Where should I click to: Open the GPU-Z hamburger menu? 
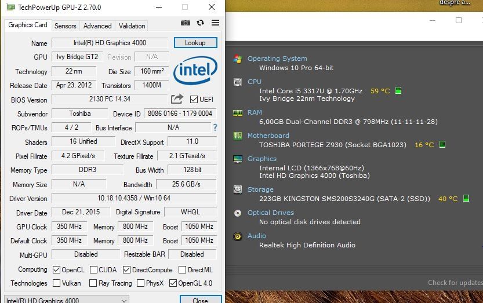tap(215, 23)
